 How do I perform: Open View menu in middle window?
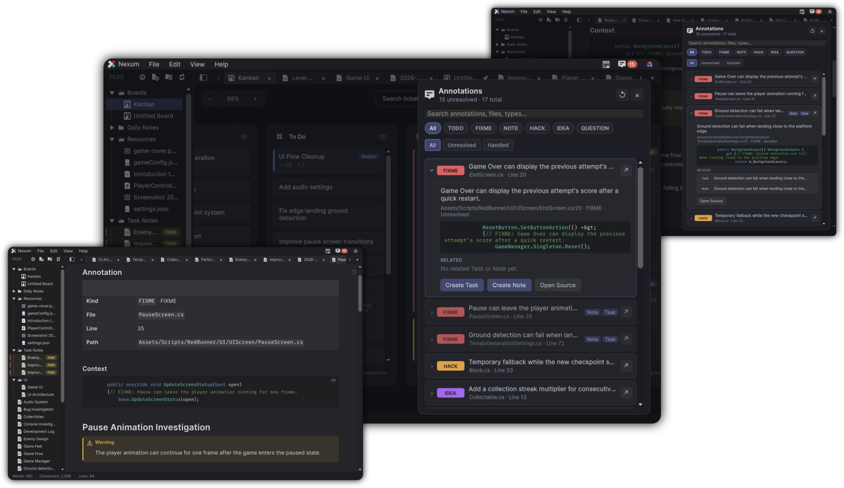click(197, 64)
